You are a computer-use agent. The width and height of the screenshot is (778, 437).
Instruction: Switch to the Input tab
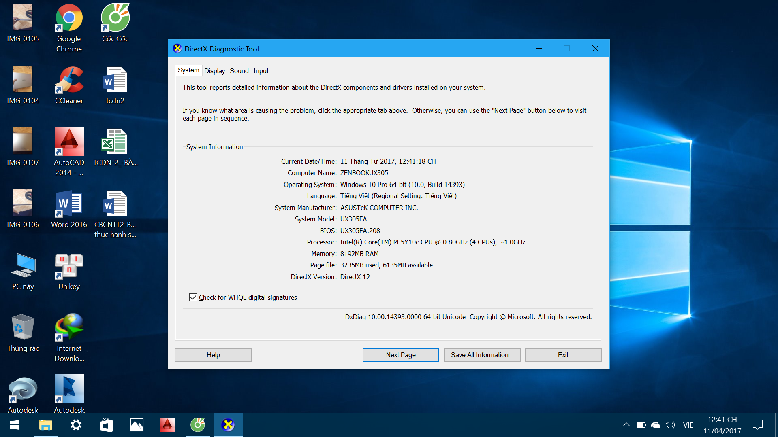click(x=261, y=71)
